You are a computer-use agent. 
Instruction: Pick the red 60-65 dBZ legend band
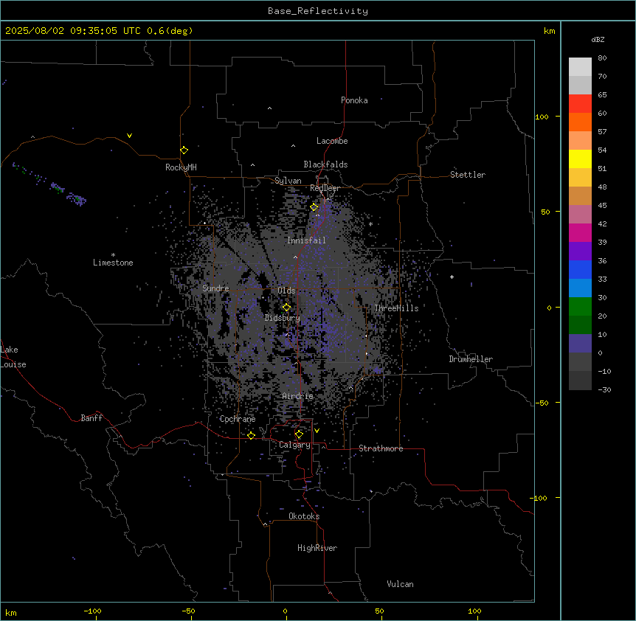[580, 103]
